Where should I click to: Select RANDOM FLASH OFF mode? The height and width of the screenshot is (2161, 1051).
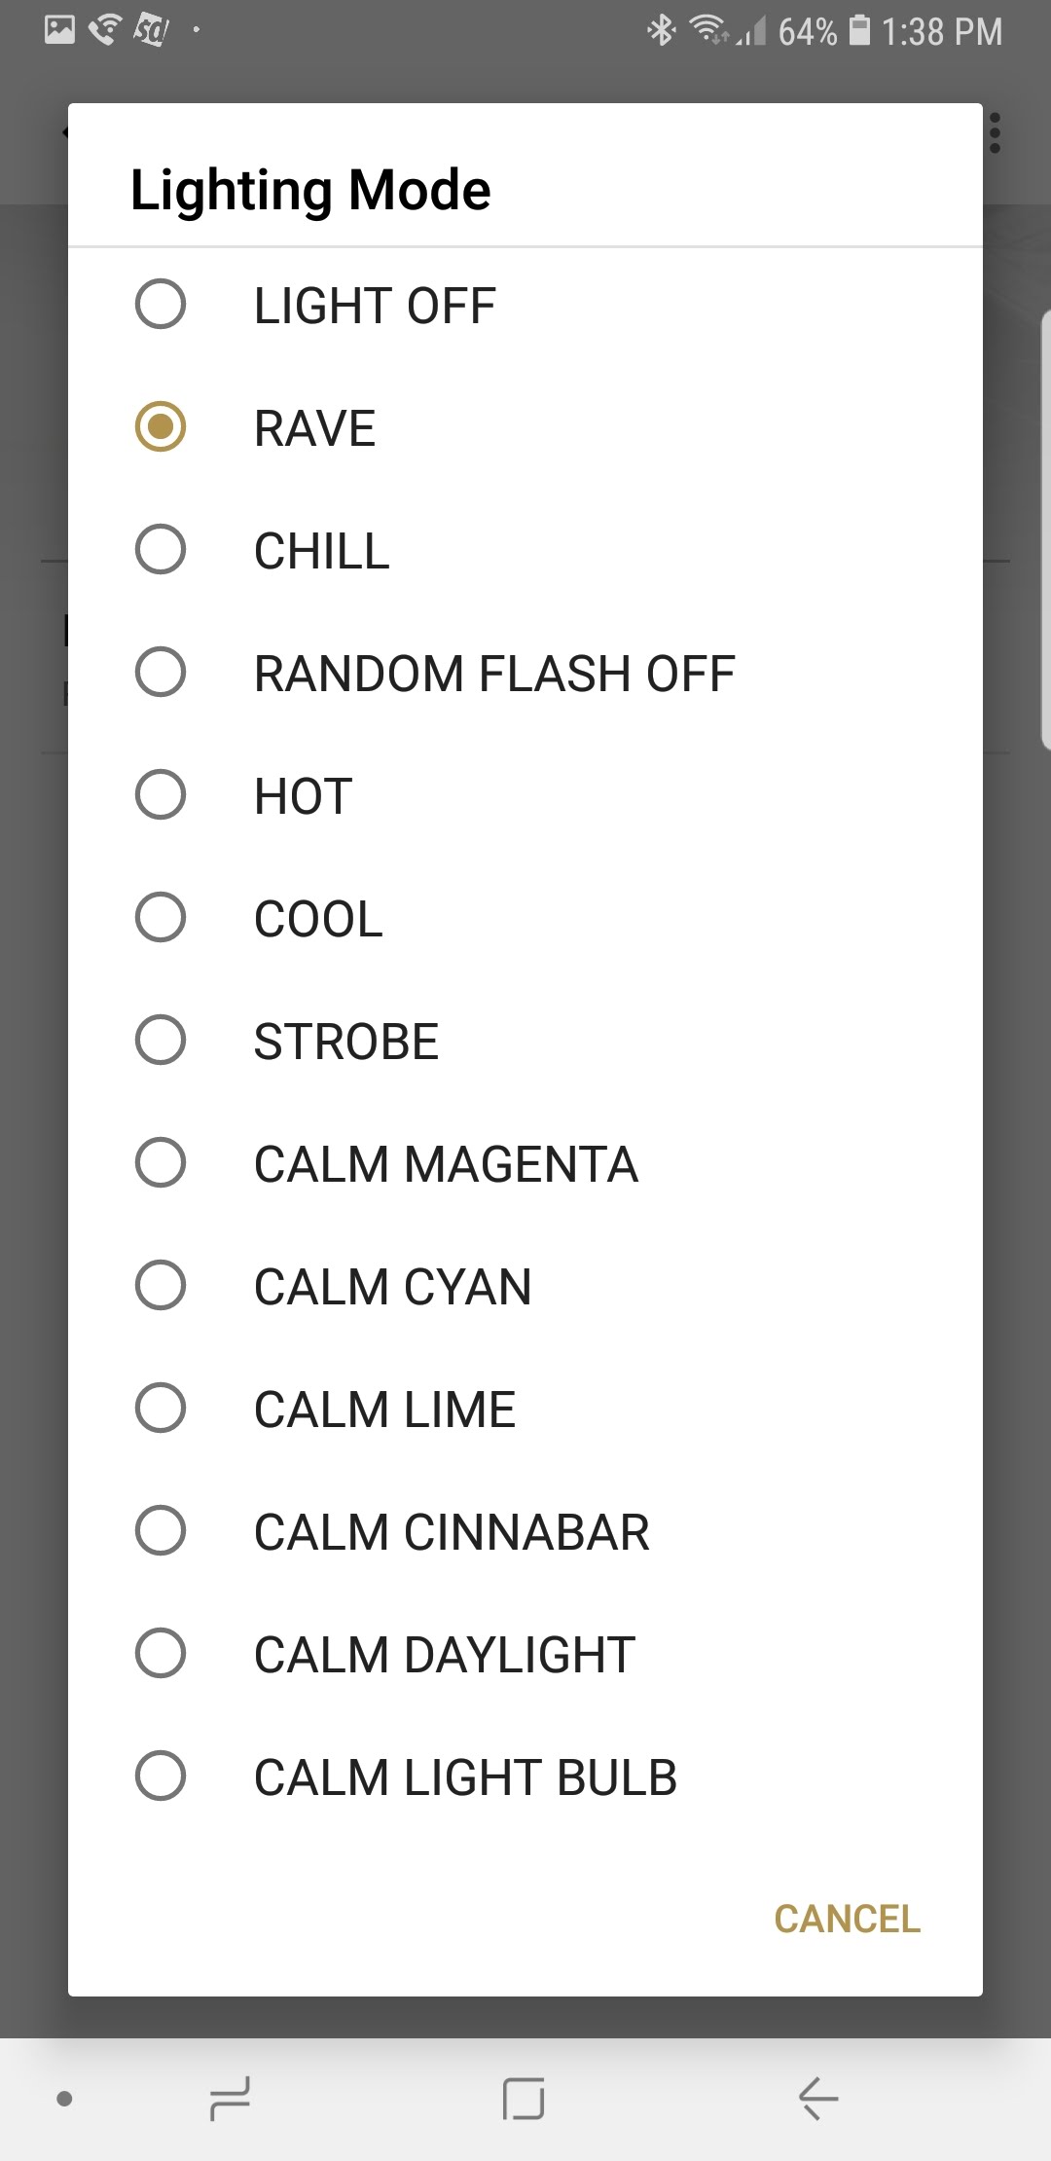(x=161, y=673)
